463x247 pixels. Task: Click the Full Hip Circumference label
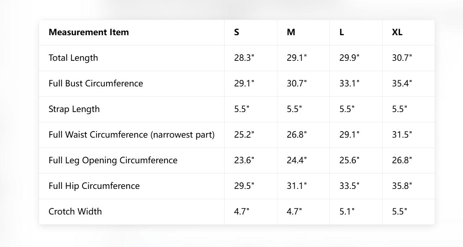[94, 186]
